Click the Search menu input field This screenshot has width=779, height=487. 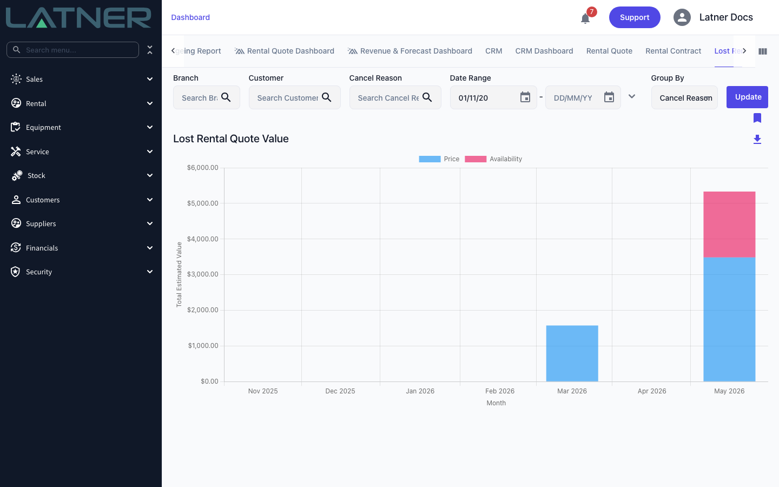72,50
